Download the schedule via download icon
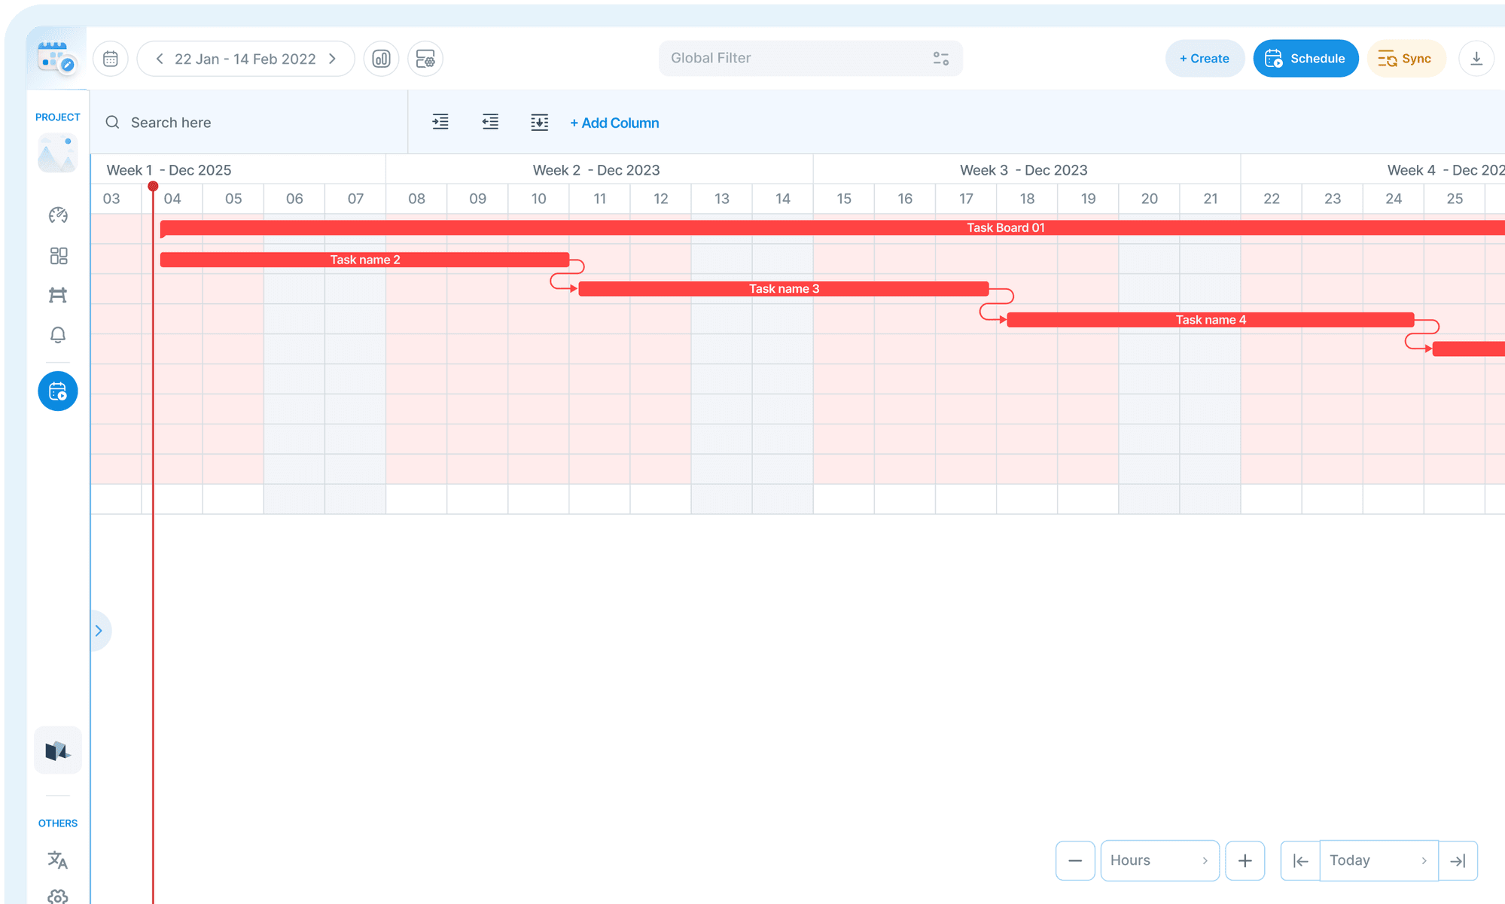 point(1476,59)
